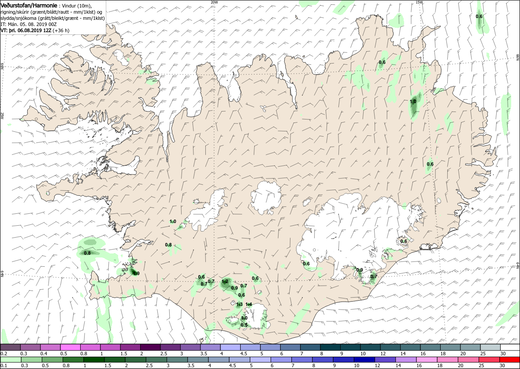The height and width of the screenshot is (369, 520).
Task: Click lower legend swatch starting at 2.5
Action: (x=156, y=360)
